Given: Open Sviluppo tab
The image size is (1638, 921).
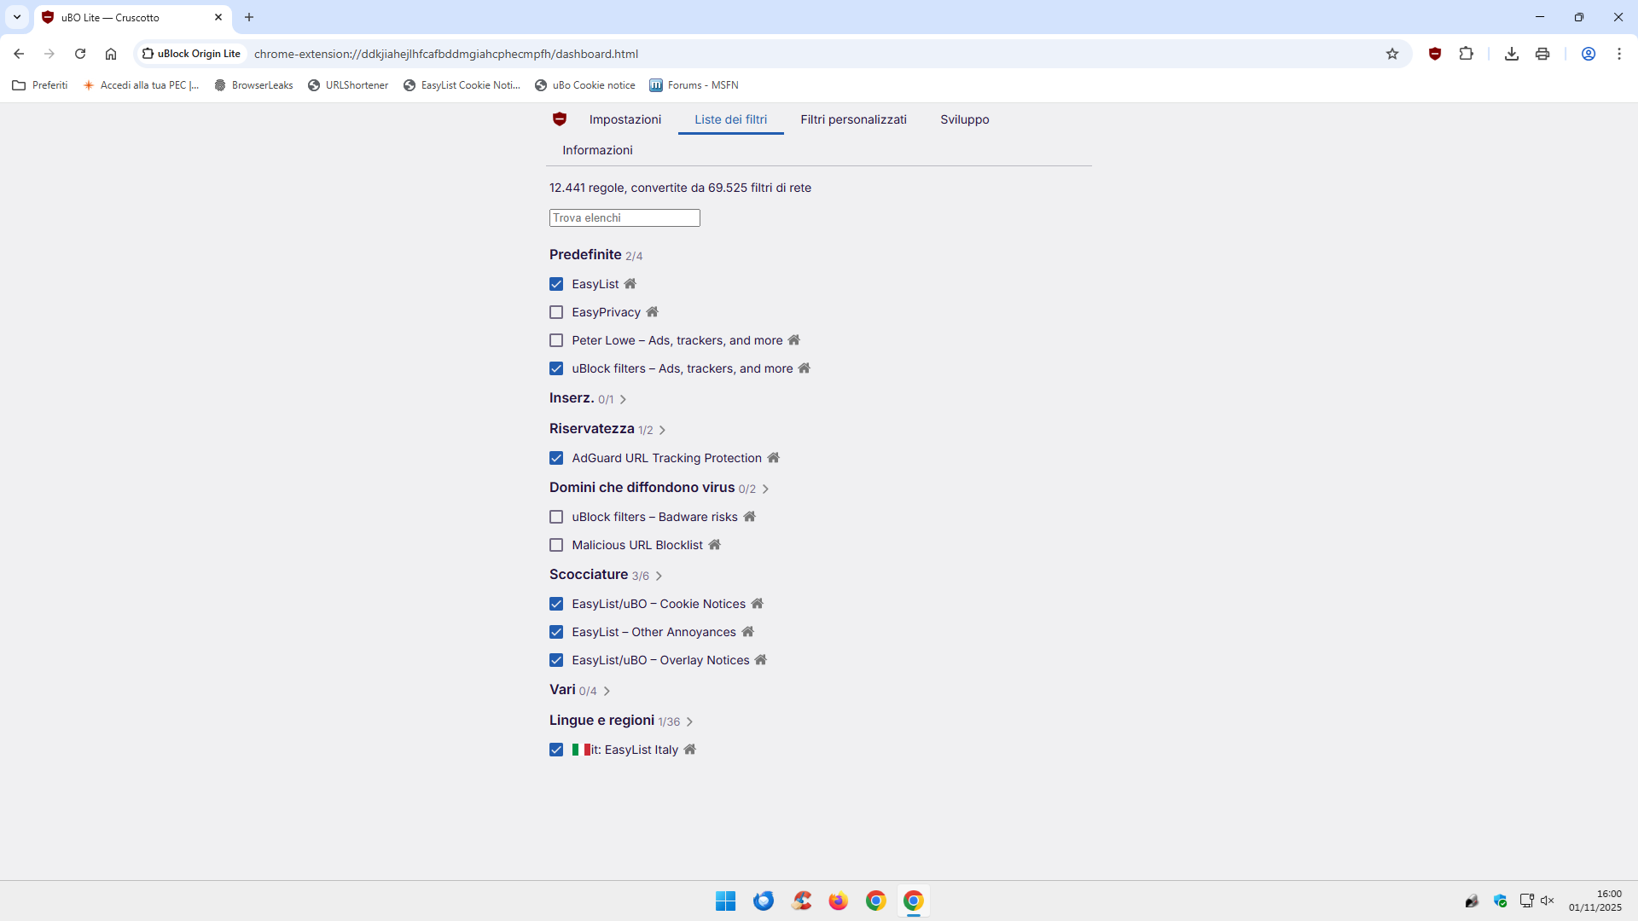Looking at the screenshot, I should coord(965,119).
